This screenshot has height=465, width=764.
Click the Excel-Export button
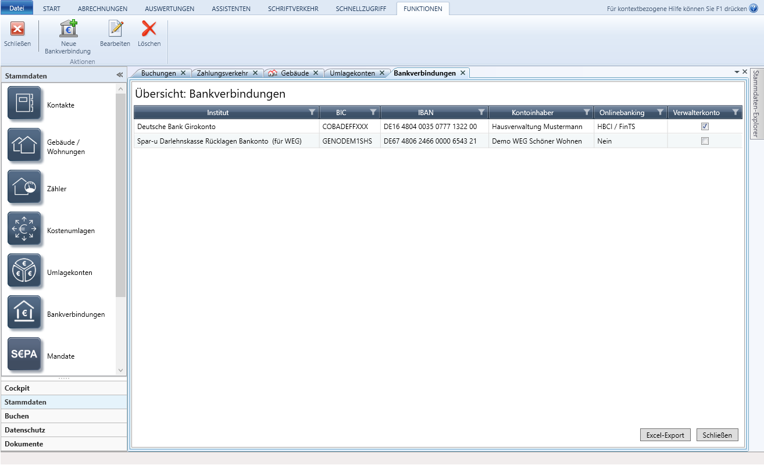[665, 435]
